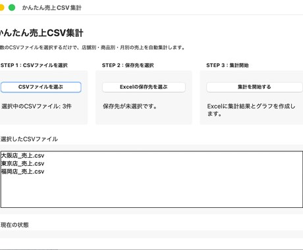Click the 現在の状態 label
303x250 pixels.
(14, 225)
